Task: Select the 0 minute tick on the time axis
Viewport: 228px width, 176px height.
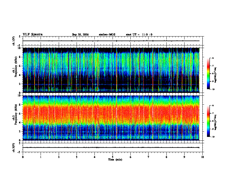Action: click(x=23, y=157)
